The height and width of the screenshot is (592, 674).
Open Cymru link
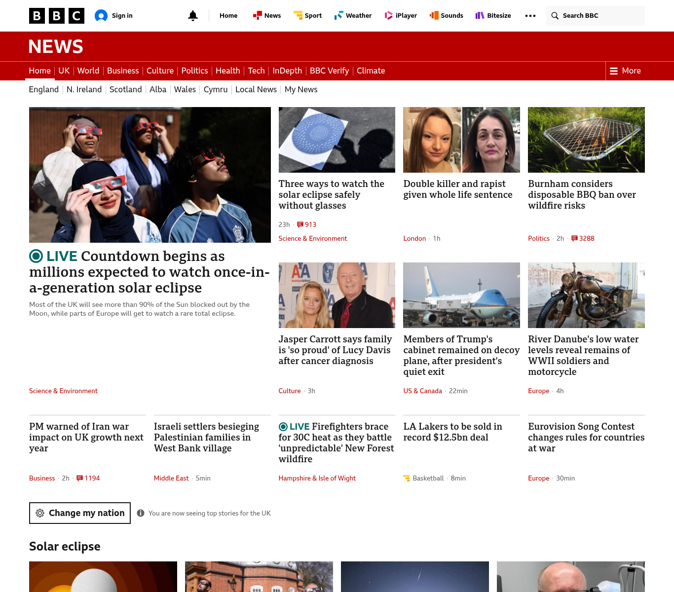click(216, 89)
